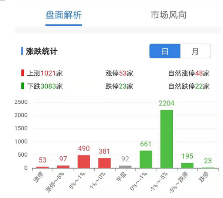
Task: Click the 5%~1% axis label
Action: pos(77,181)
